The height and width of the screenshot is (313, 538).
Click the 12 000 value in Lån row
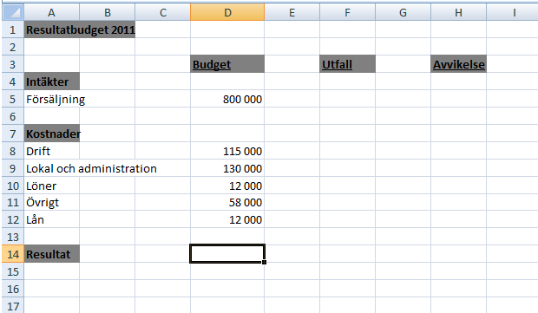point(227,219)
